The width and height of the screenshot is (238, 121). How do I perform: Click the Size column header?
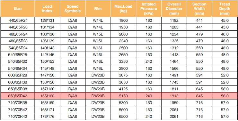point(17,8)
